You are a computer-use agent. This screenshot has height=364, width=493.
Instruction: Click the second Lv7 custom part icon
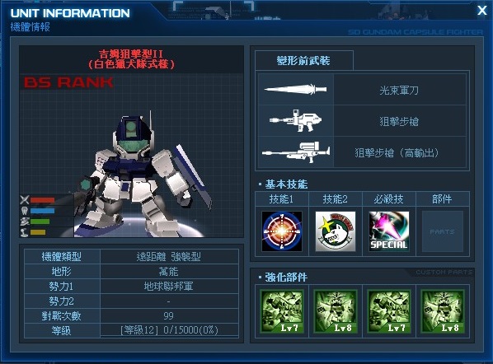click(389, 311)
